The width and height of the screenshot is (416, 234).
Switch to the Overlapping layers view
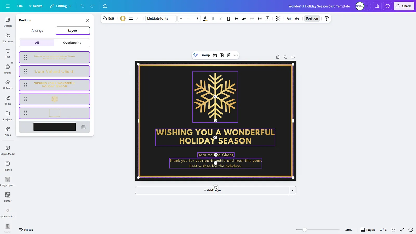(x=72, y=43)
